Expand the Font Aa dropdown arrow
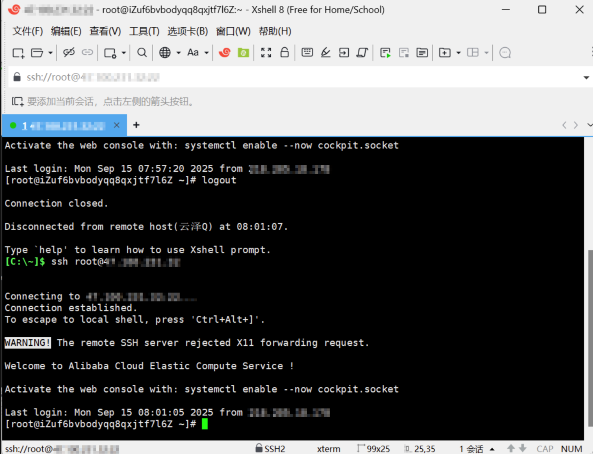 [206, 53]
